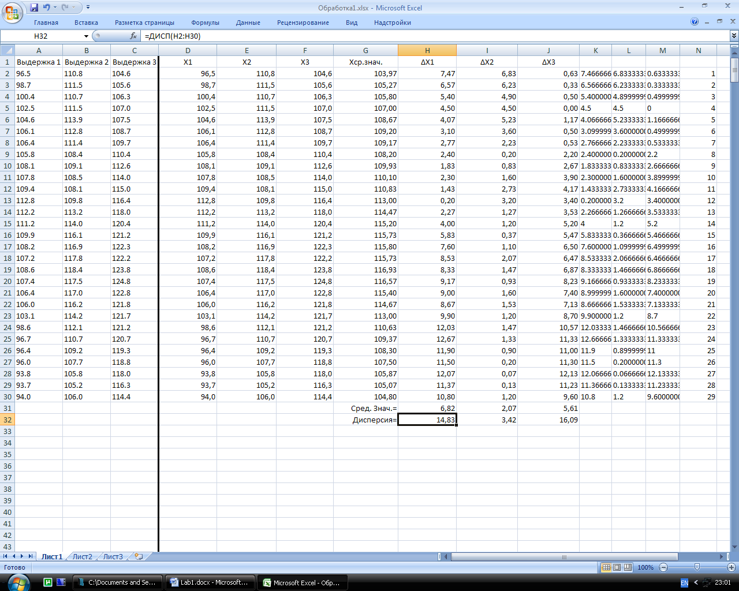Open the Redo history dropdown arrow
Viewport: 739px width, 591px height.
(74, 8)
